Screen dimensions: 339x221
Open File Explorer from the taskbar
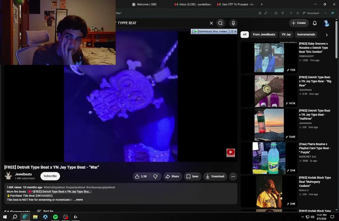point(35,217)
